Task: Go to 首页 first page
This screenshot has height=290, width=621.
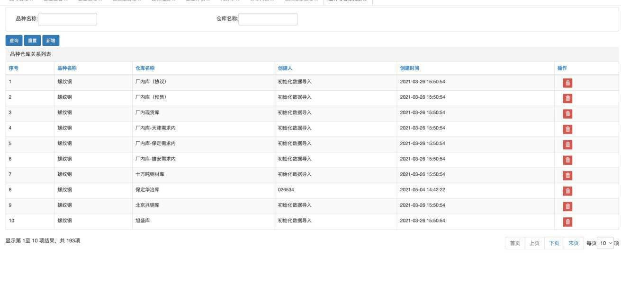Action: click(x=515, y=243)
